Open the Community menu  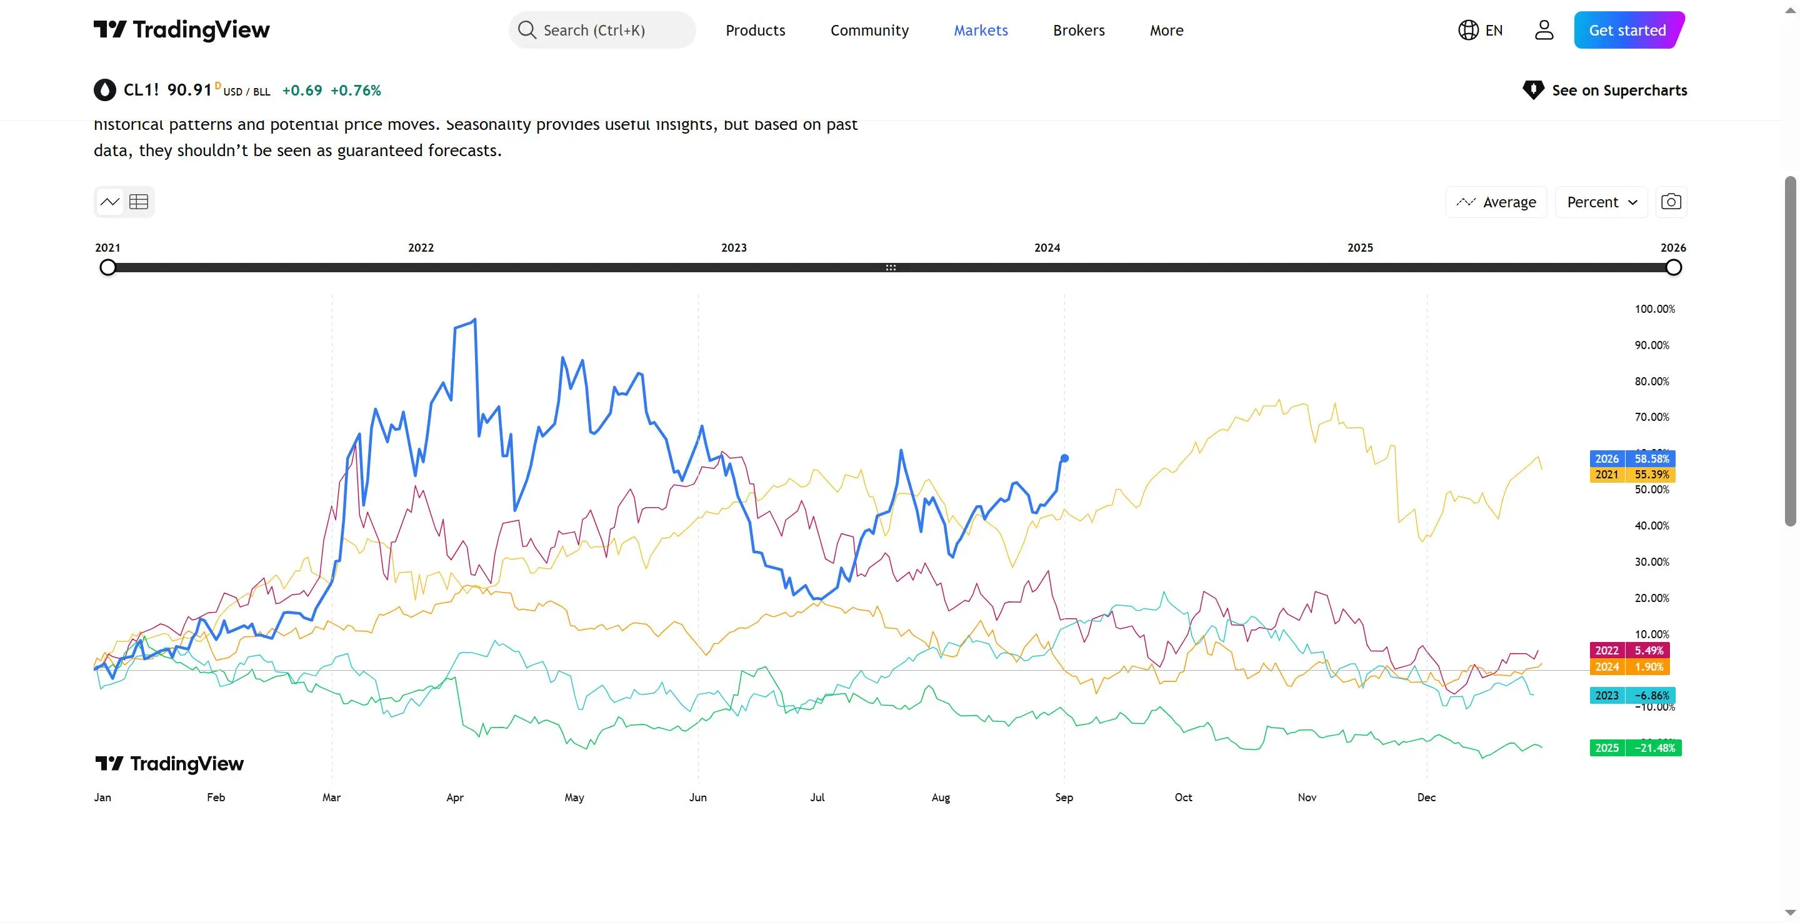[869, 30]
